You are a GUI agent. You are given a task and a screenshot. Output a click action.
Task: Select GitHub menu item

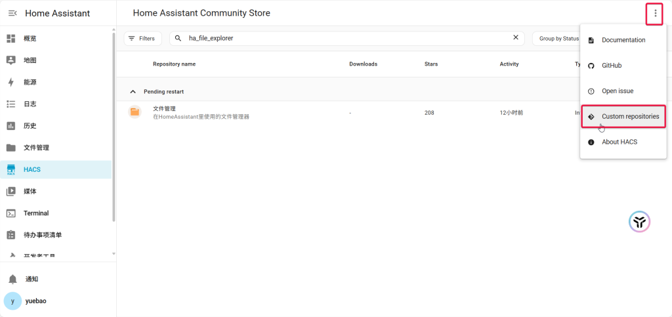(x=623, y=66)
